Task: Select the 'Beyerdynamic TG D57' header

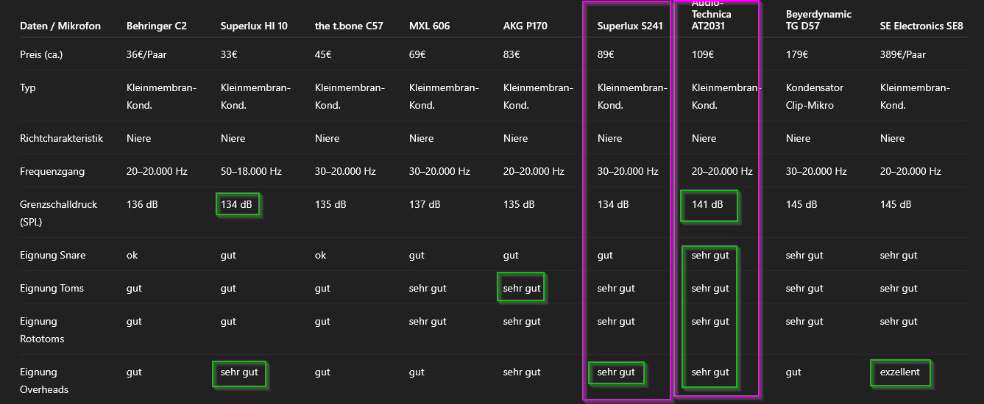Action: [x=818, y=20]
